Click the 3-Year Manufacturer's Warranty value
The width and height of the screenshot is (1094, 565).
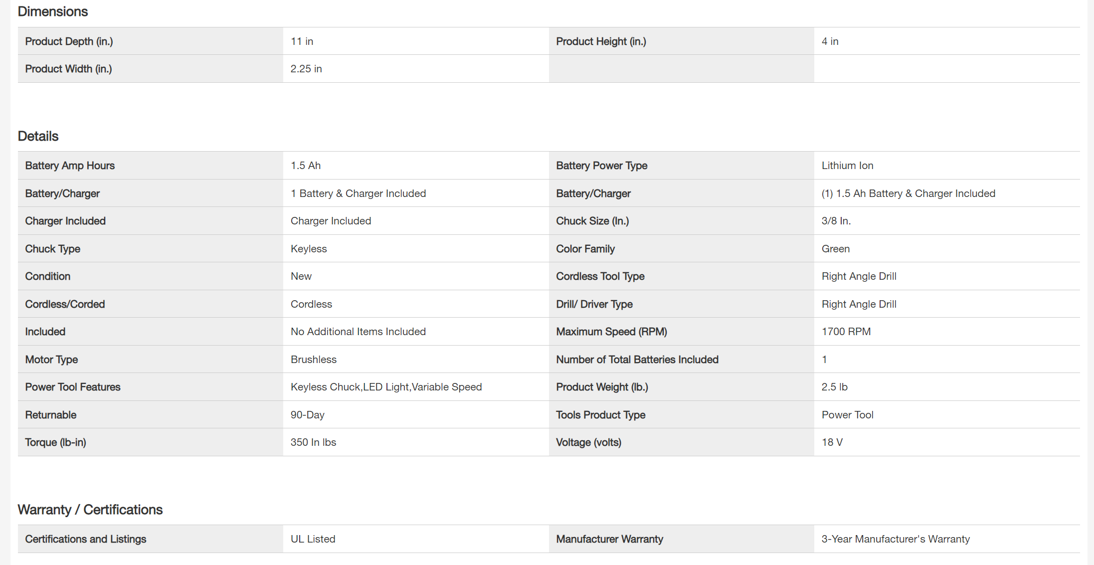pos(896,539)
